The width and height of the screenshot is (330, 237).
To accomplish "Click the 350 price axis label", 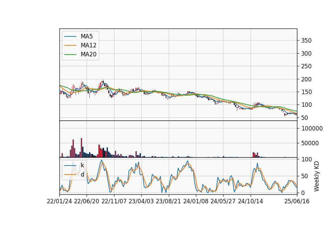I will coord(306,41).
